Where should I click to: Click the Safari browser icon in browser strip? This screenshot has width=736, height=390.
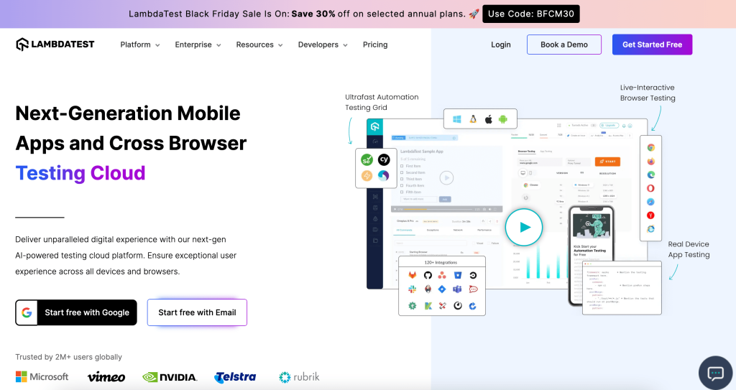click(651, 202)
